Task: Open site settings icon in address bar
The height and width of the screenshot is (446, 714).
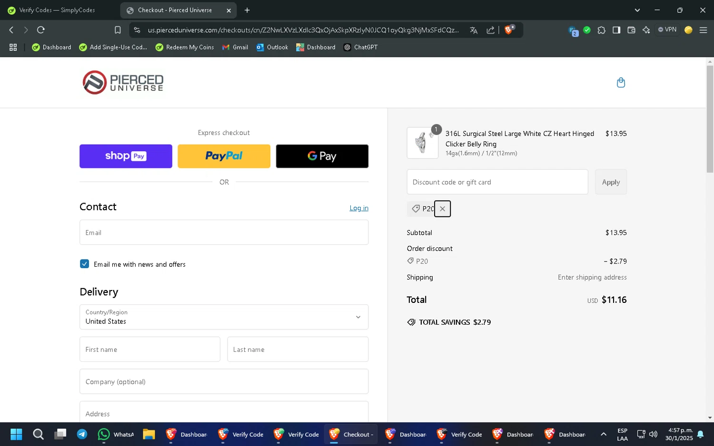Action: click(x=137, y=30)
